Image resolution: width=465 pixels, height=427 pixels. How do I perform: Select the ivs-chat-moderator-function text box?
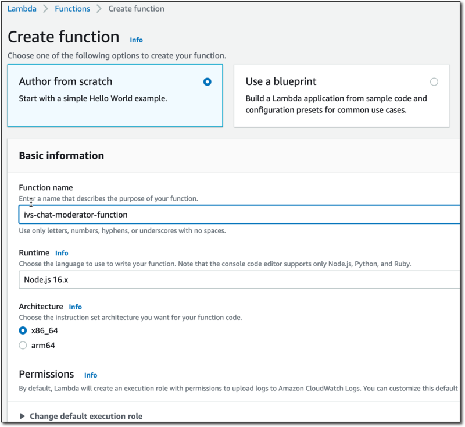click(174, 215)
